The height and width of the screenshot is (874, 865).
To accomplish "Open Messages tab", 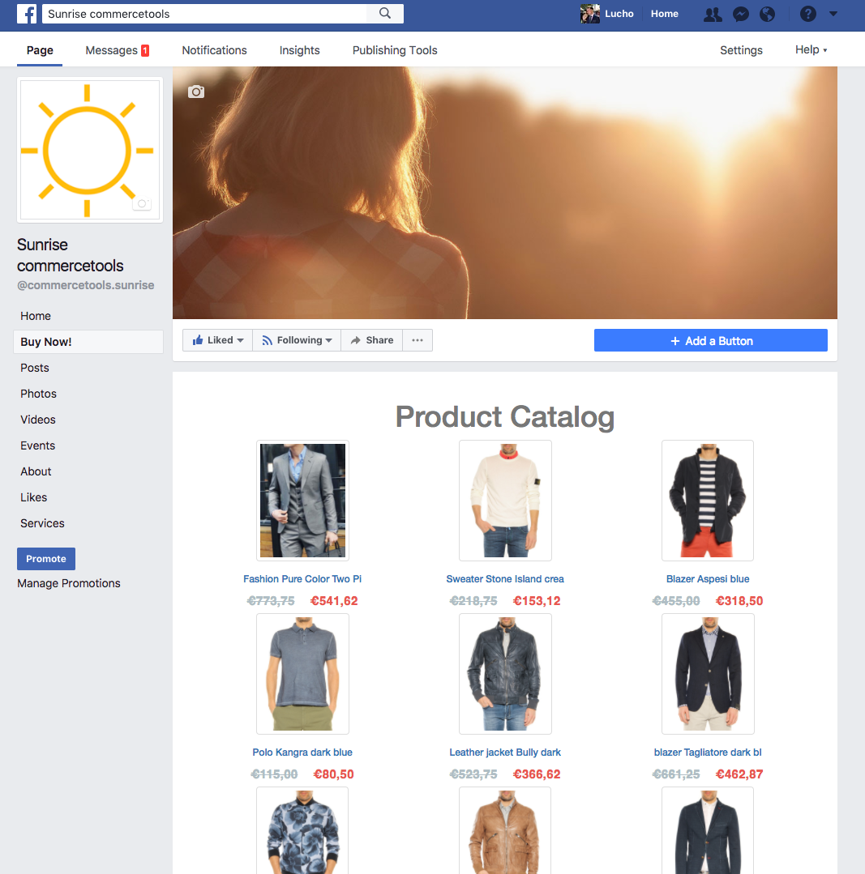I will coord(117,50).
